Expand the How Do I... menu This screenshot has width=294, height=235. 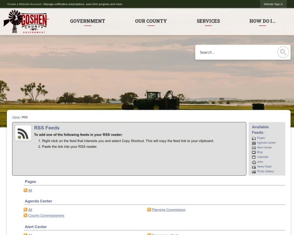point(262,22)
